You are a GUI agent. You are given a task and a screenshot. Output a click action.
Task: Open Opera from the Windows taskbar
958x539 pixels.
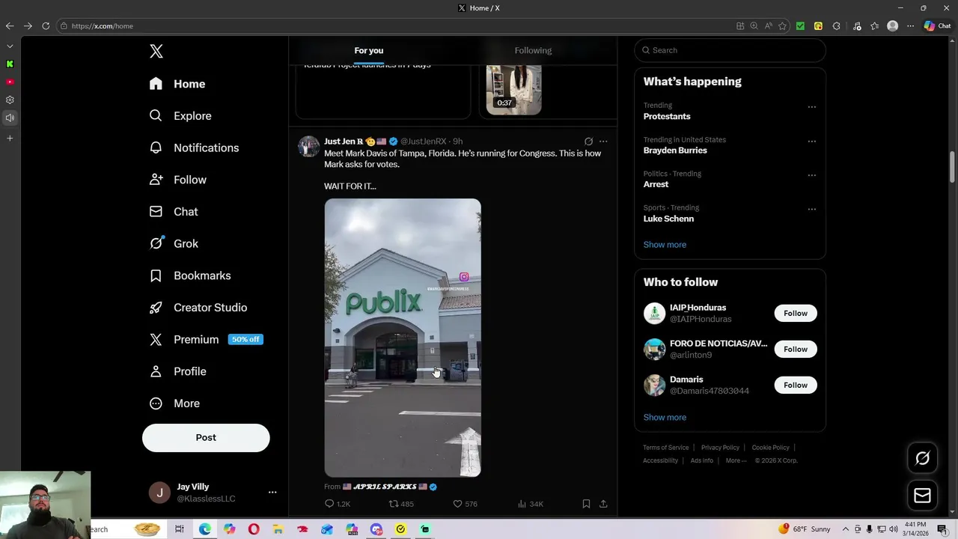(254, 529)
